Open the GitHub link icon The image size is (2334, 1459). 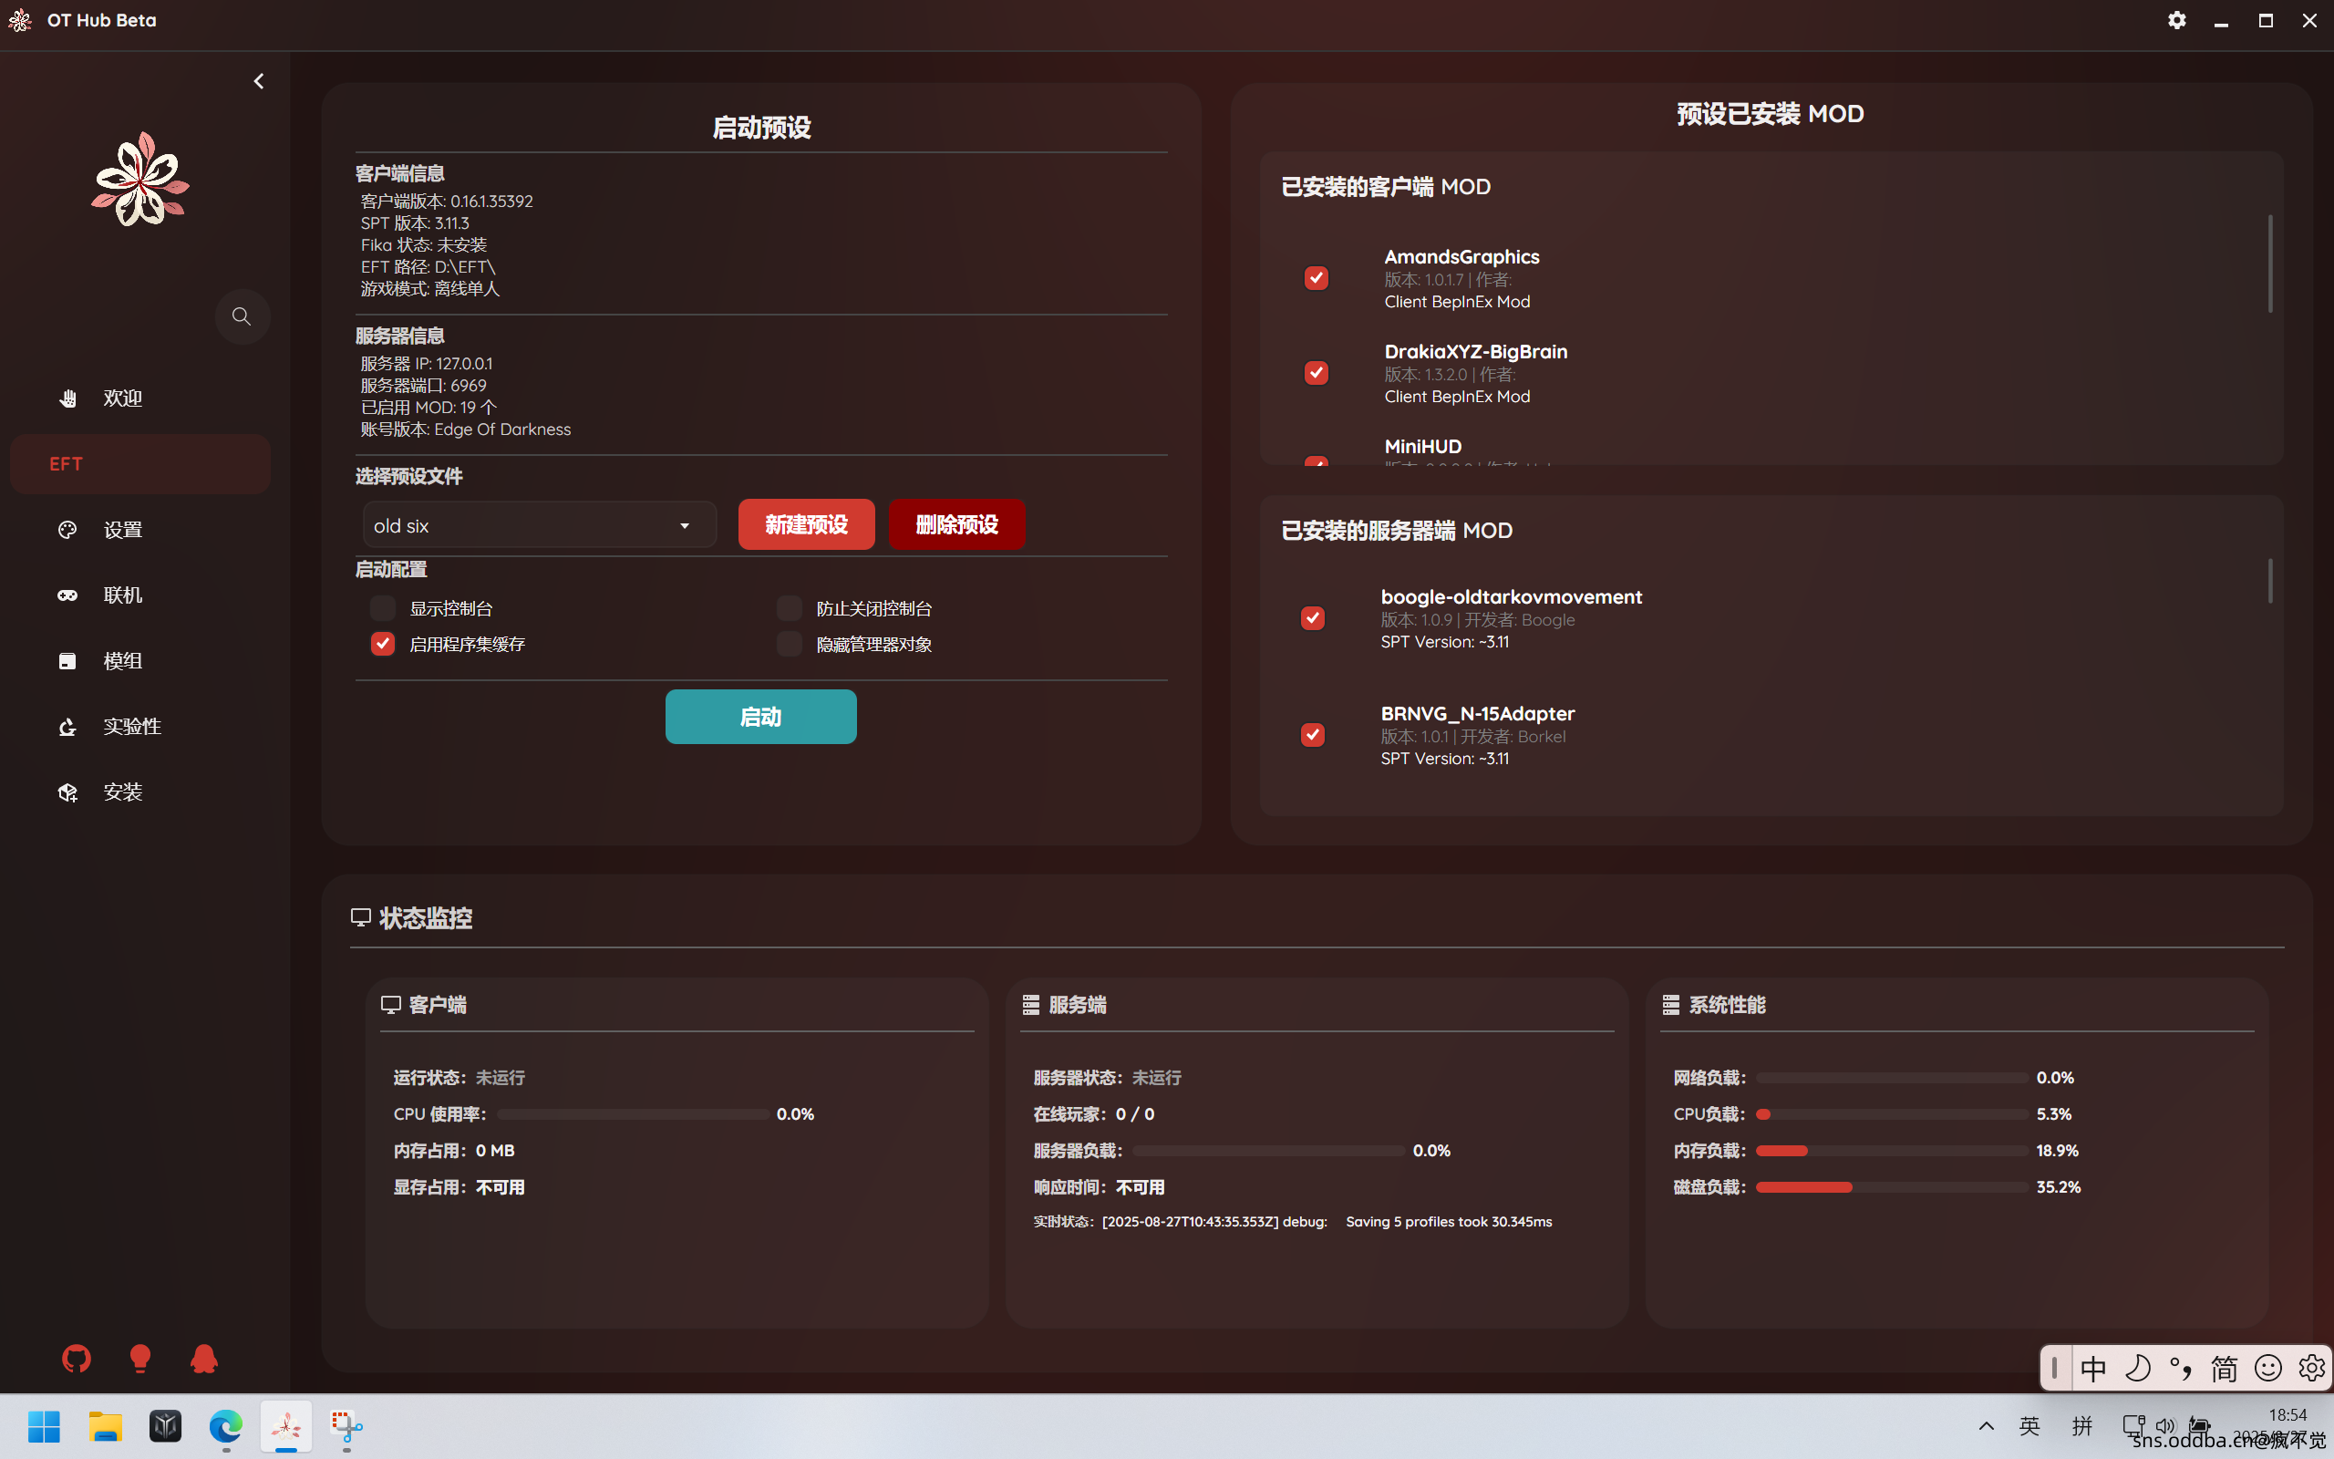tap(77, 1359)
